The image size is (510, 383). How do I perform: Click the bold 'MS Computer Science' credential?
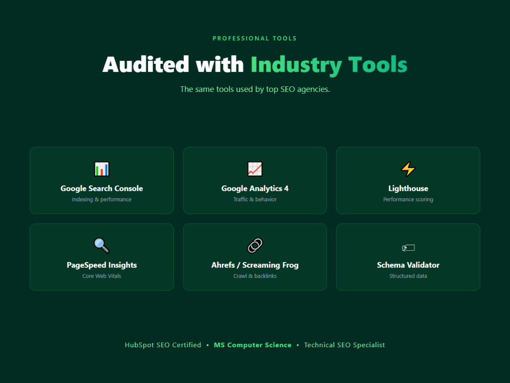point(252,345)
